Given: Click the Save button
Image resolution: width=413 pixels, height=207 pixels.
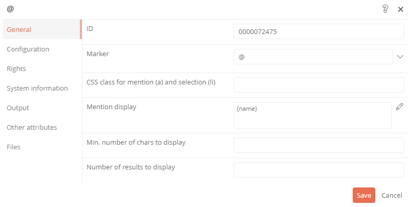Looking at the screenshot, I should click(x=364, y=195).
